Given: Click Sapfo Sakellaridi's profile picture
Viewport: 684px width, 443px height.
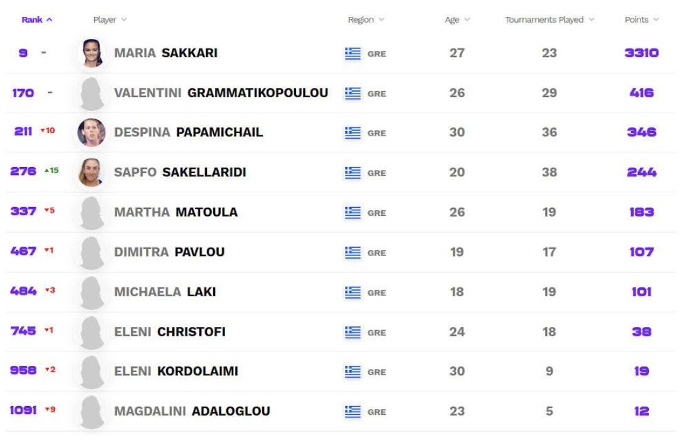Looking at the screenshot, I should 92,173.
